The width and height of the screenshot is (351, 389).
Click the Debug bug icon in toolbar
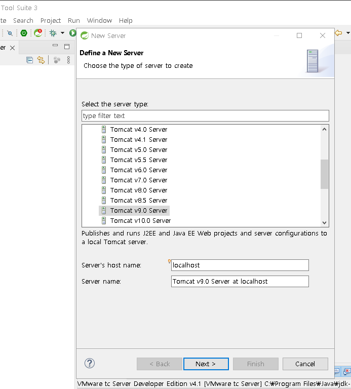[53, 33]
